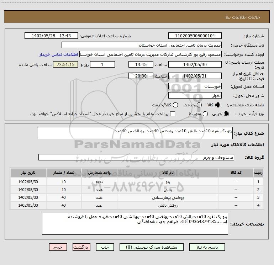Click the buyer organization name field
Screen dimensions: 274x265
(x=142, y=45)
